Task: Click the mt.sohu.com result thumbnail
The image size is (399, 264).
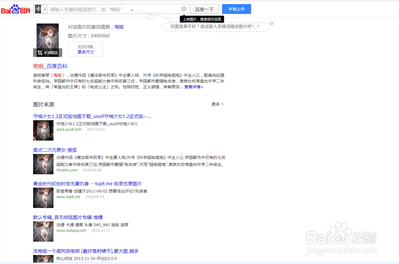Action: pos(43,164)
